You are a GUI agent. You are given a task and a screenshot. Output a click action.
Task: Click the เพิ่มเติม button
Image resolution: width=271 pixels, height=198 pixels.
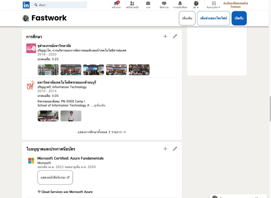[187, 18]
